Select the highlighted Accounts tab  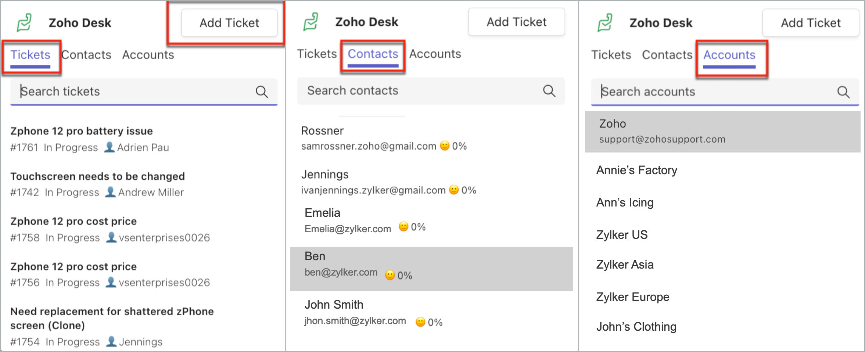pyautogui.click(x=729, y=55)
